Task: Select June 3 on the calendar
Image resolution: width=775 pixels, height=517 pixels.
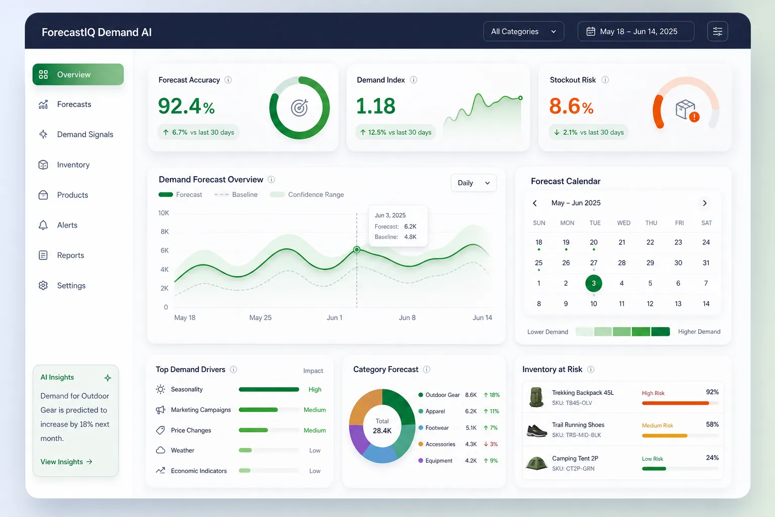Action: pyautogui.click(x=594, y=283)
